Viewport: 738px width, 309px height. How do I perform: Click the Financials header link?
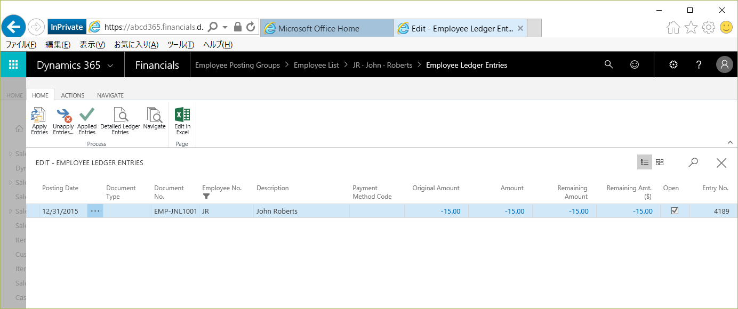157,65
